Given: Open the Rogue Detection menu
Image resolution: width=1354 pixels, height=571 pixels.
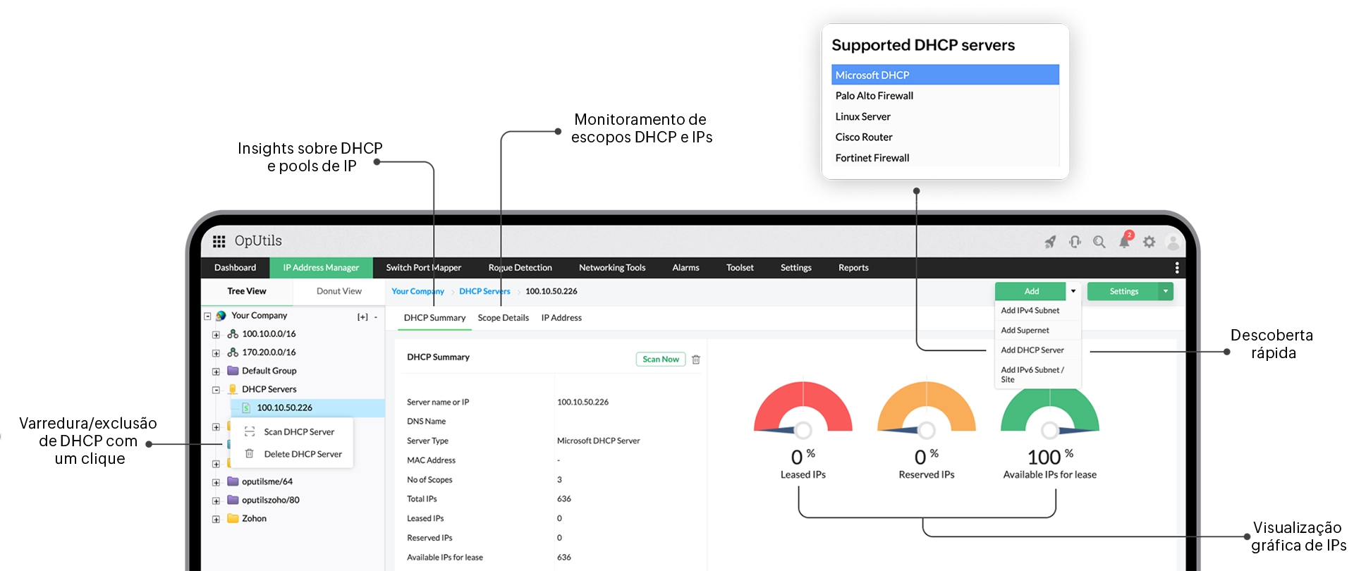Looking at the screenshot, I should [x=520, y=268].
